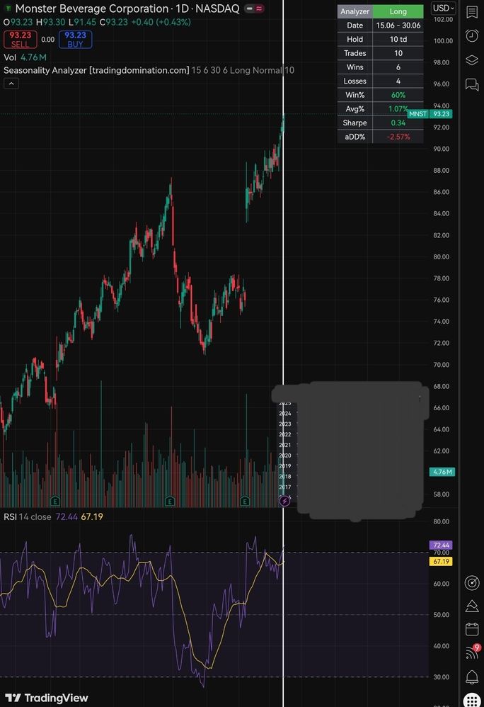
Task: Open the pine mountain triangle icon
Action: tap(471, 606)
